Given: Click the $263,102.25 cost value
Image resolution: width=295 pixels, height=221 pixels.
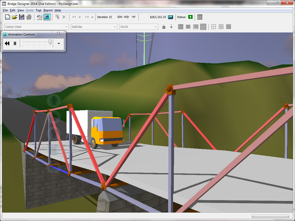Looking at the screenshot, I should 158,17.
